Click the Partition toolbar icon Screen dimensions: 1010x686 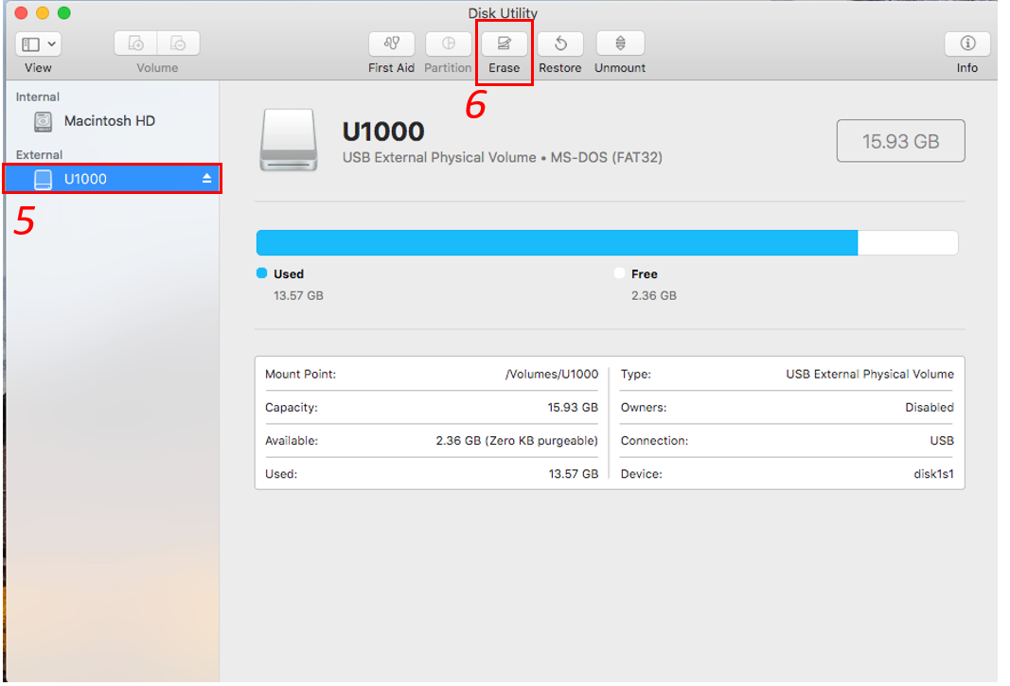click(x=449, y=44)
